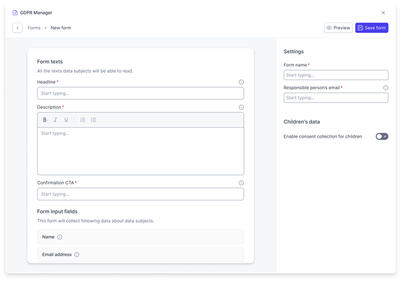Click the Children's data heading

point(301,122)
